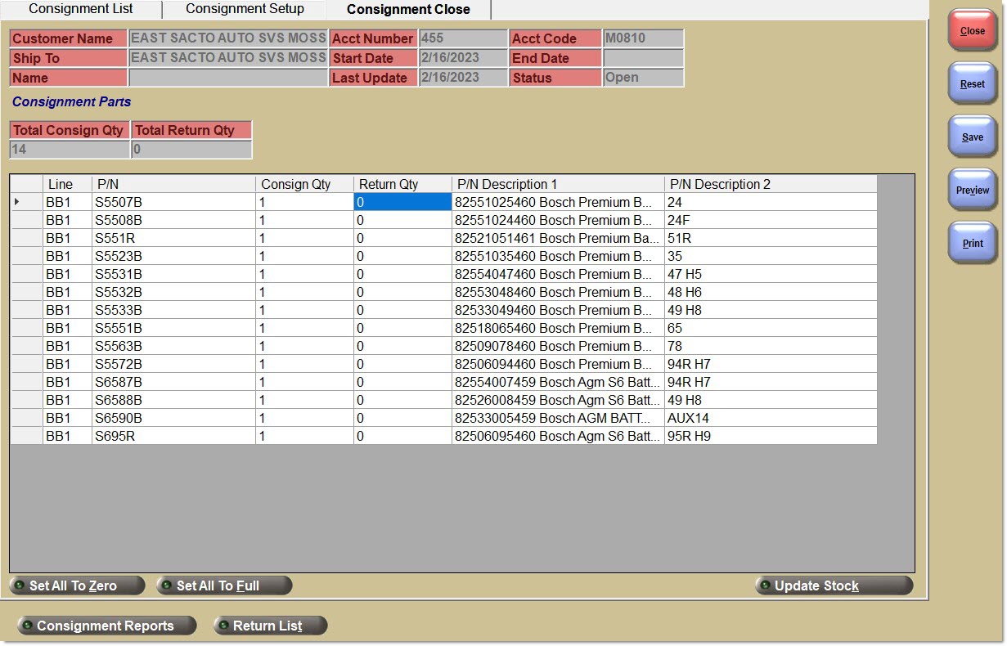Click the End Date field
This screenshot has height=646, width=1007.
642,58
